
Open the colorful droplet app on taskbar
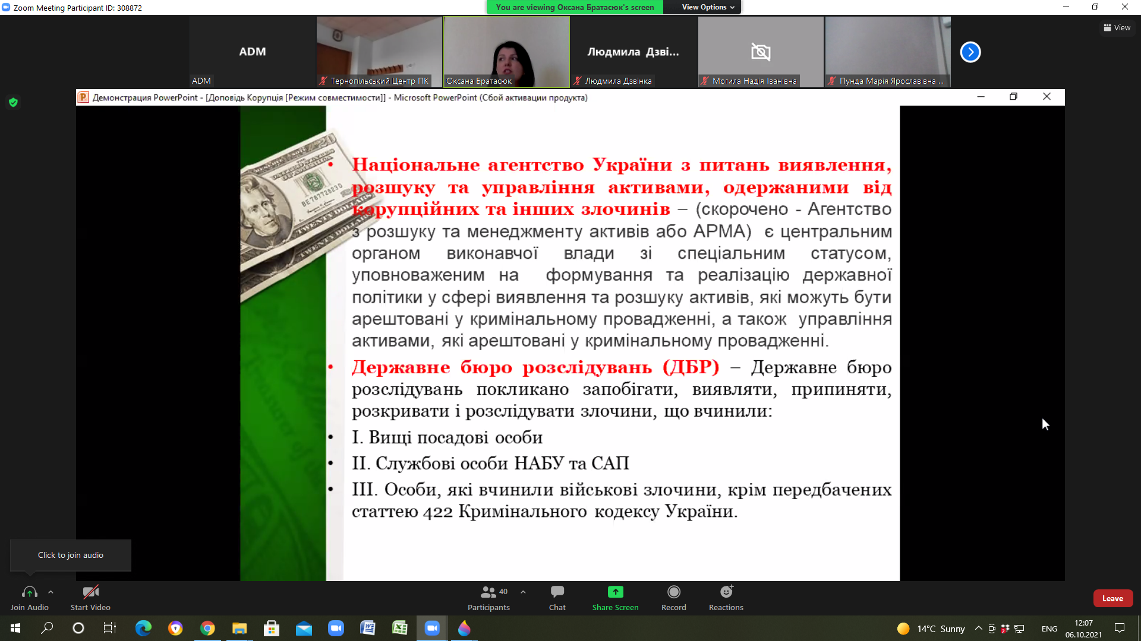pos(464,628)
